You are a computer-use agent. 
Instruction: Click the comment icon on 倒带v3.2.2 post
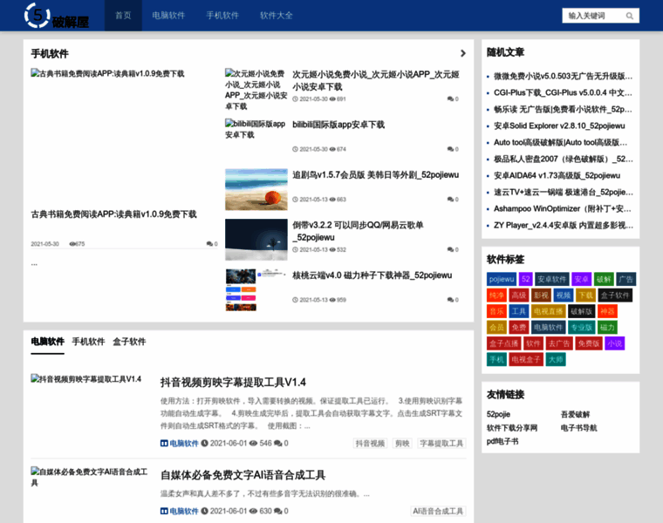coord(450,249)
